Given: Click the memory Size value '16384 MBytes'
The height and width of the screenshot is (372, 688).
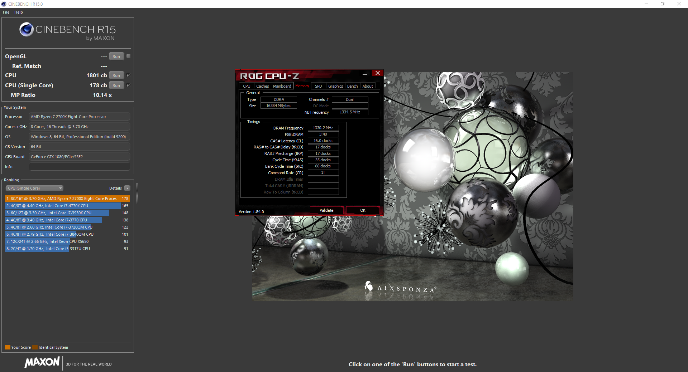Looking at the screenshot, I should (x=278, y=106).
